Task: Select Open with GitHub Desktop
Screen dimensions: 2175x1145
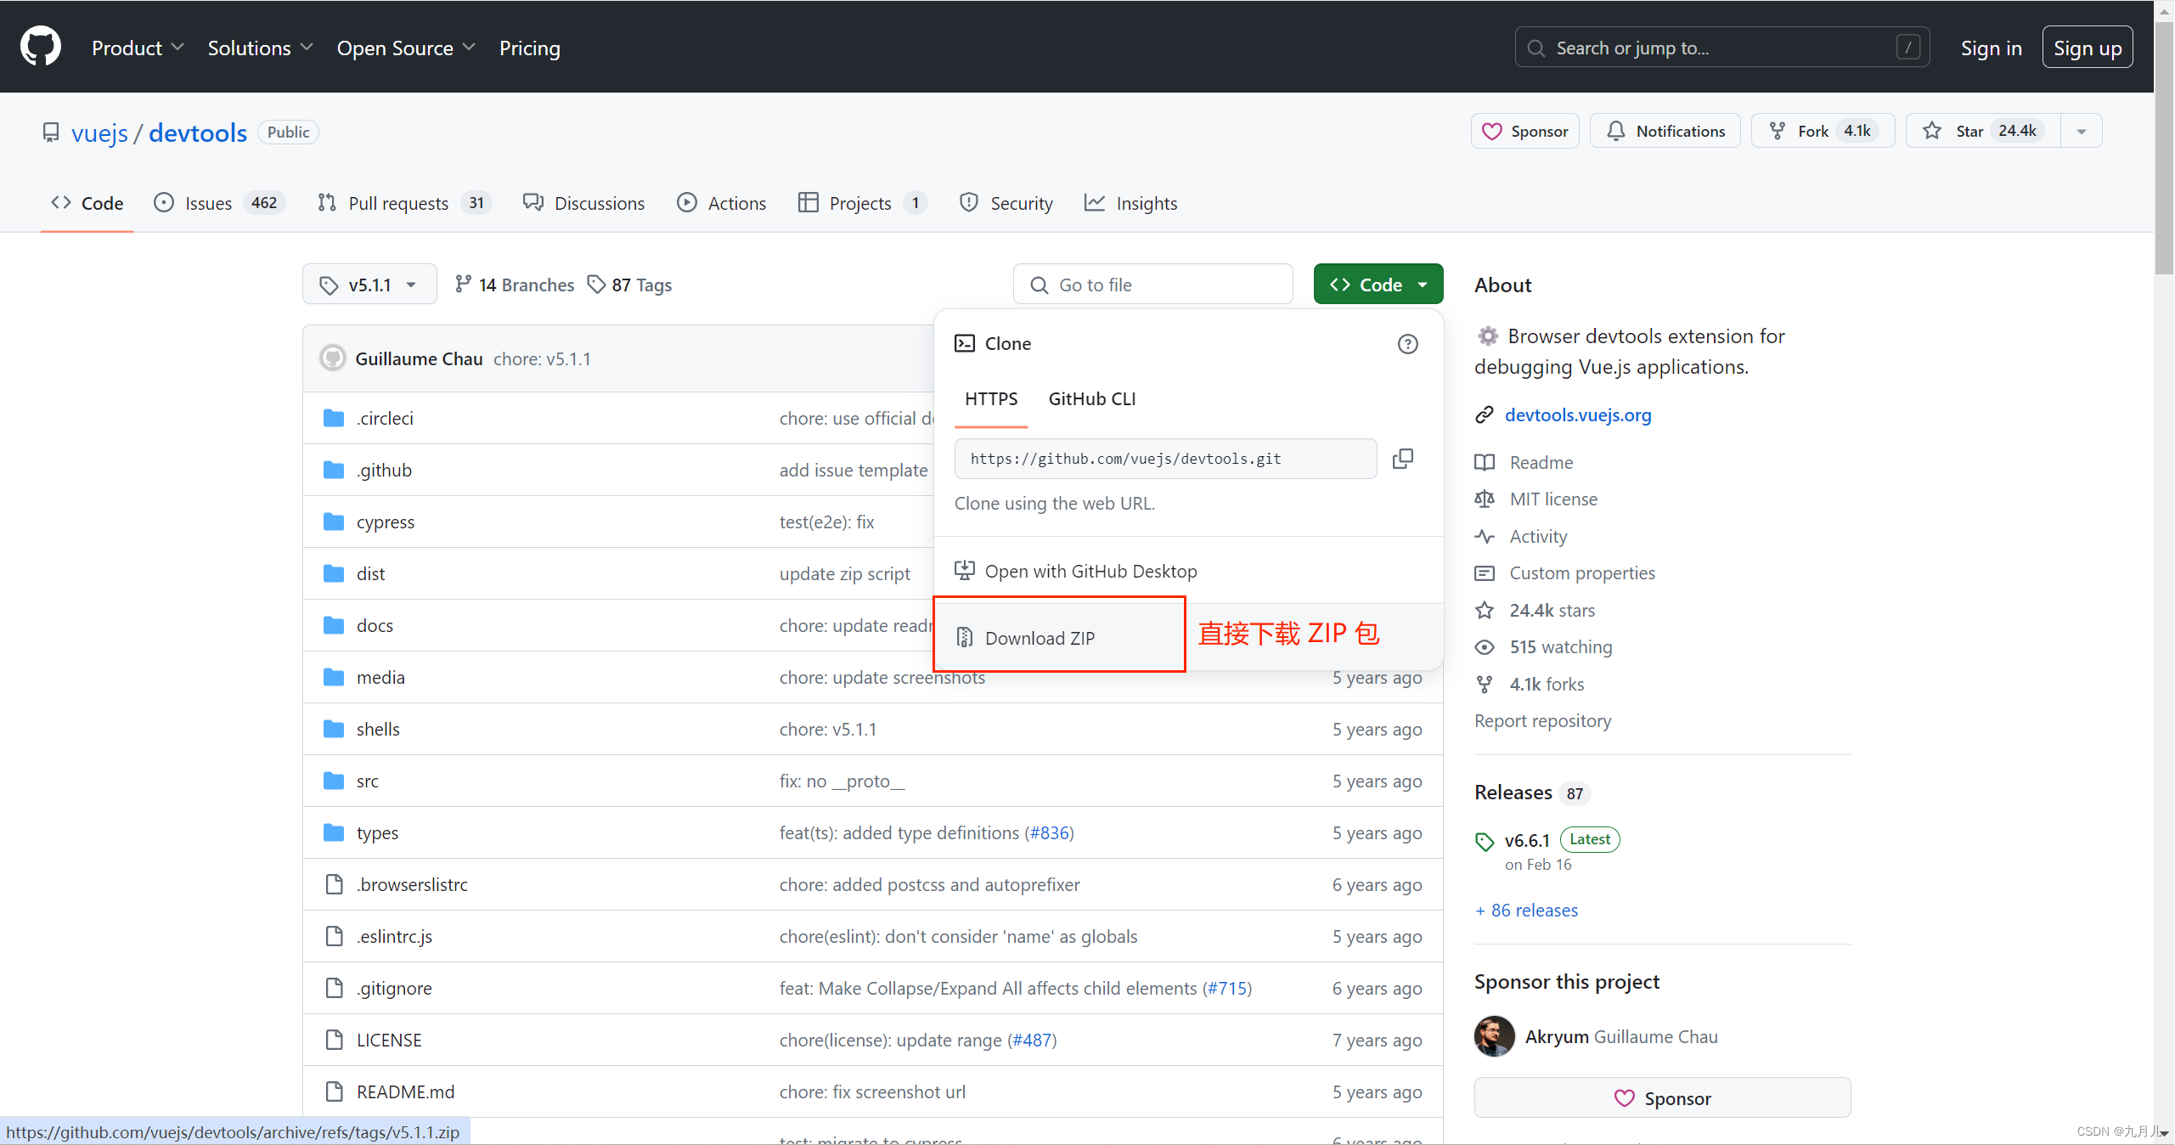Action: coord(1090,571)
